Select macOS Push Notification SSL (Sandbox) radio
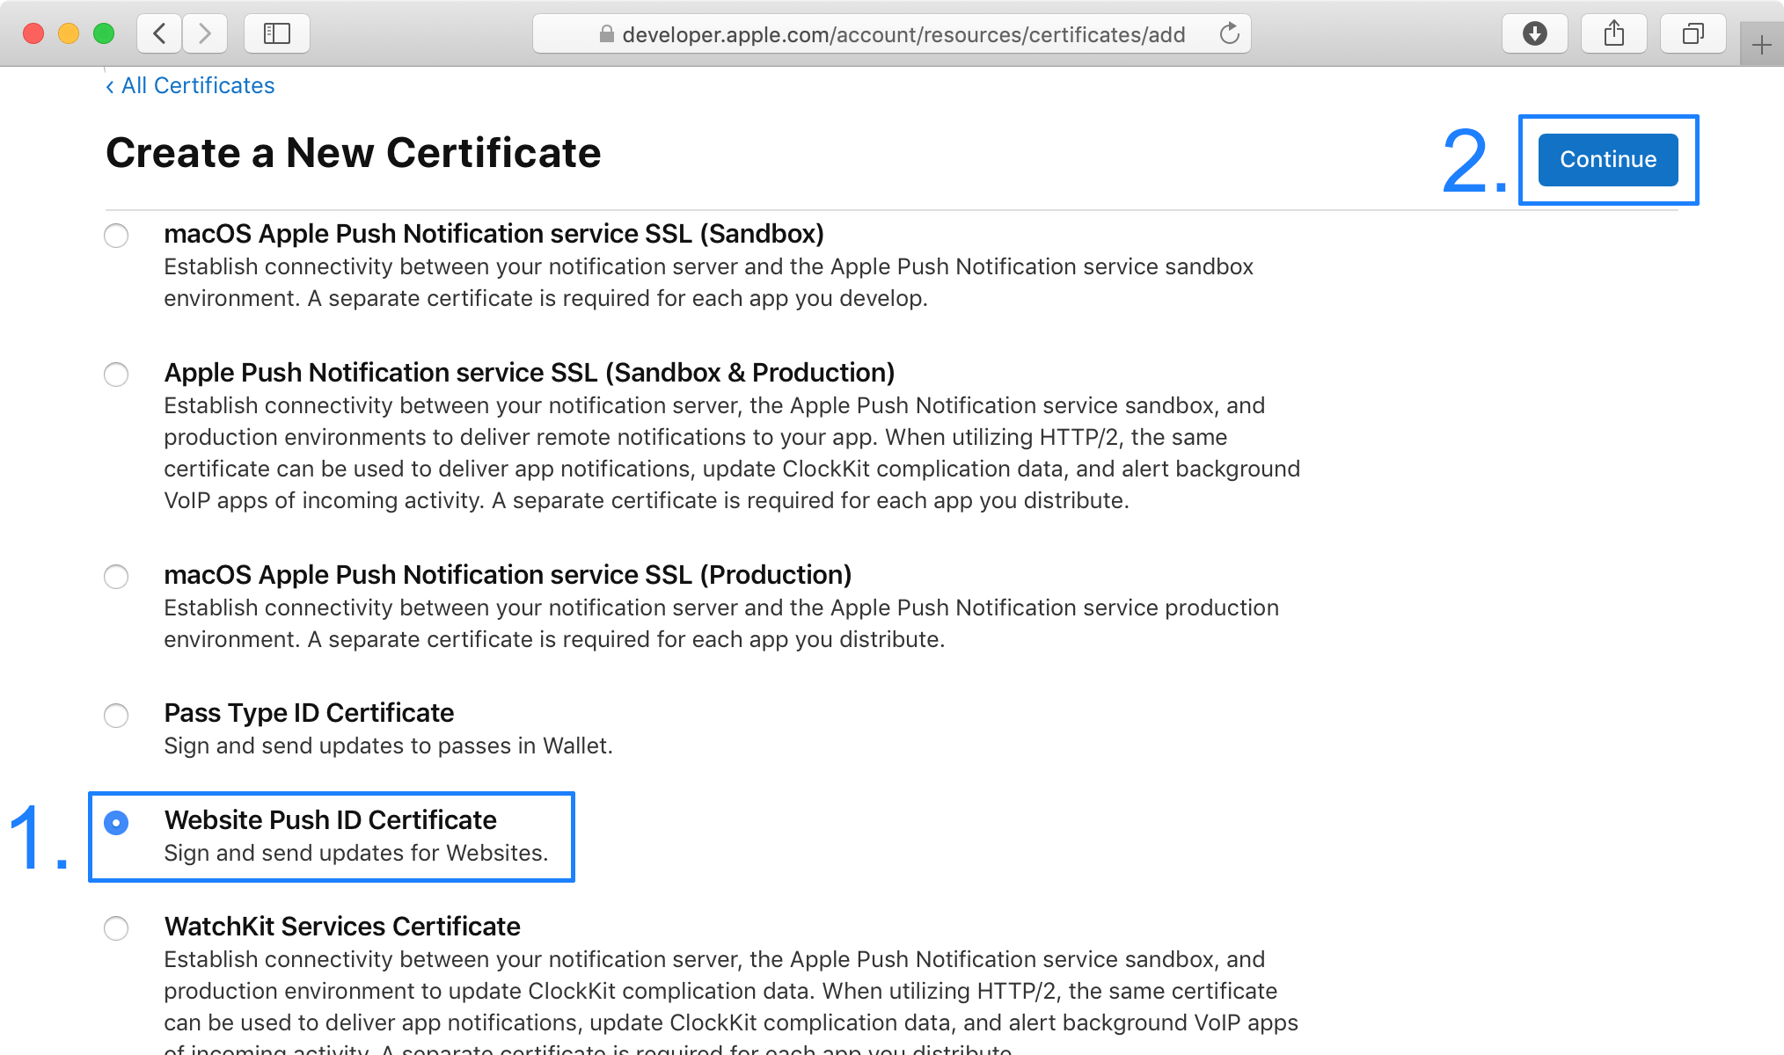 coord(116,236)
